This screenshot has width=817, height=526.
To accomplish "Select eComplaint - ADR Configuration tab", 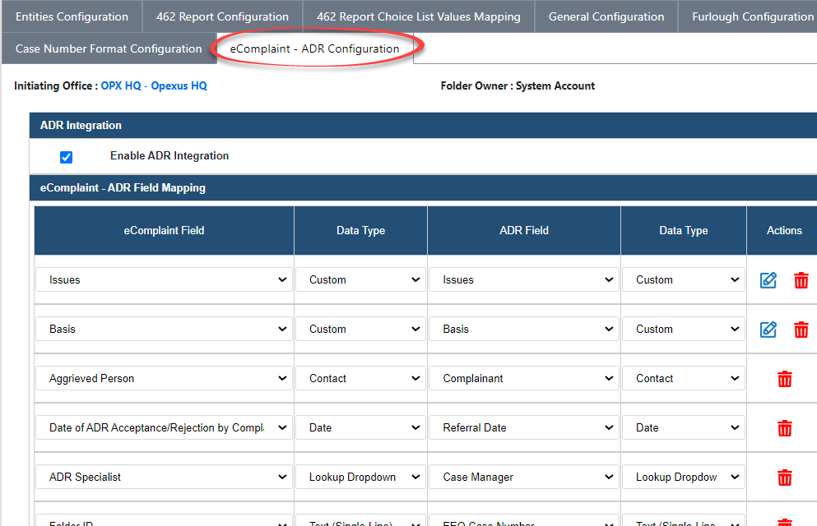I will coord(315,48).
